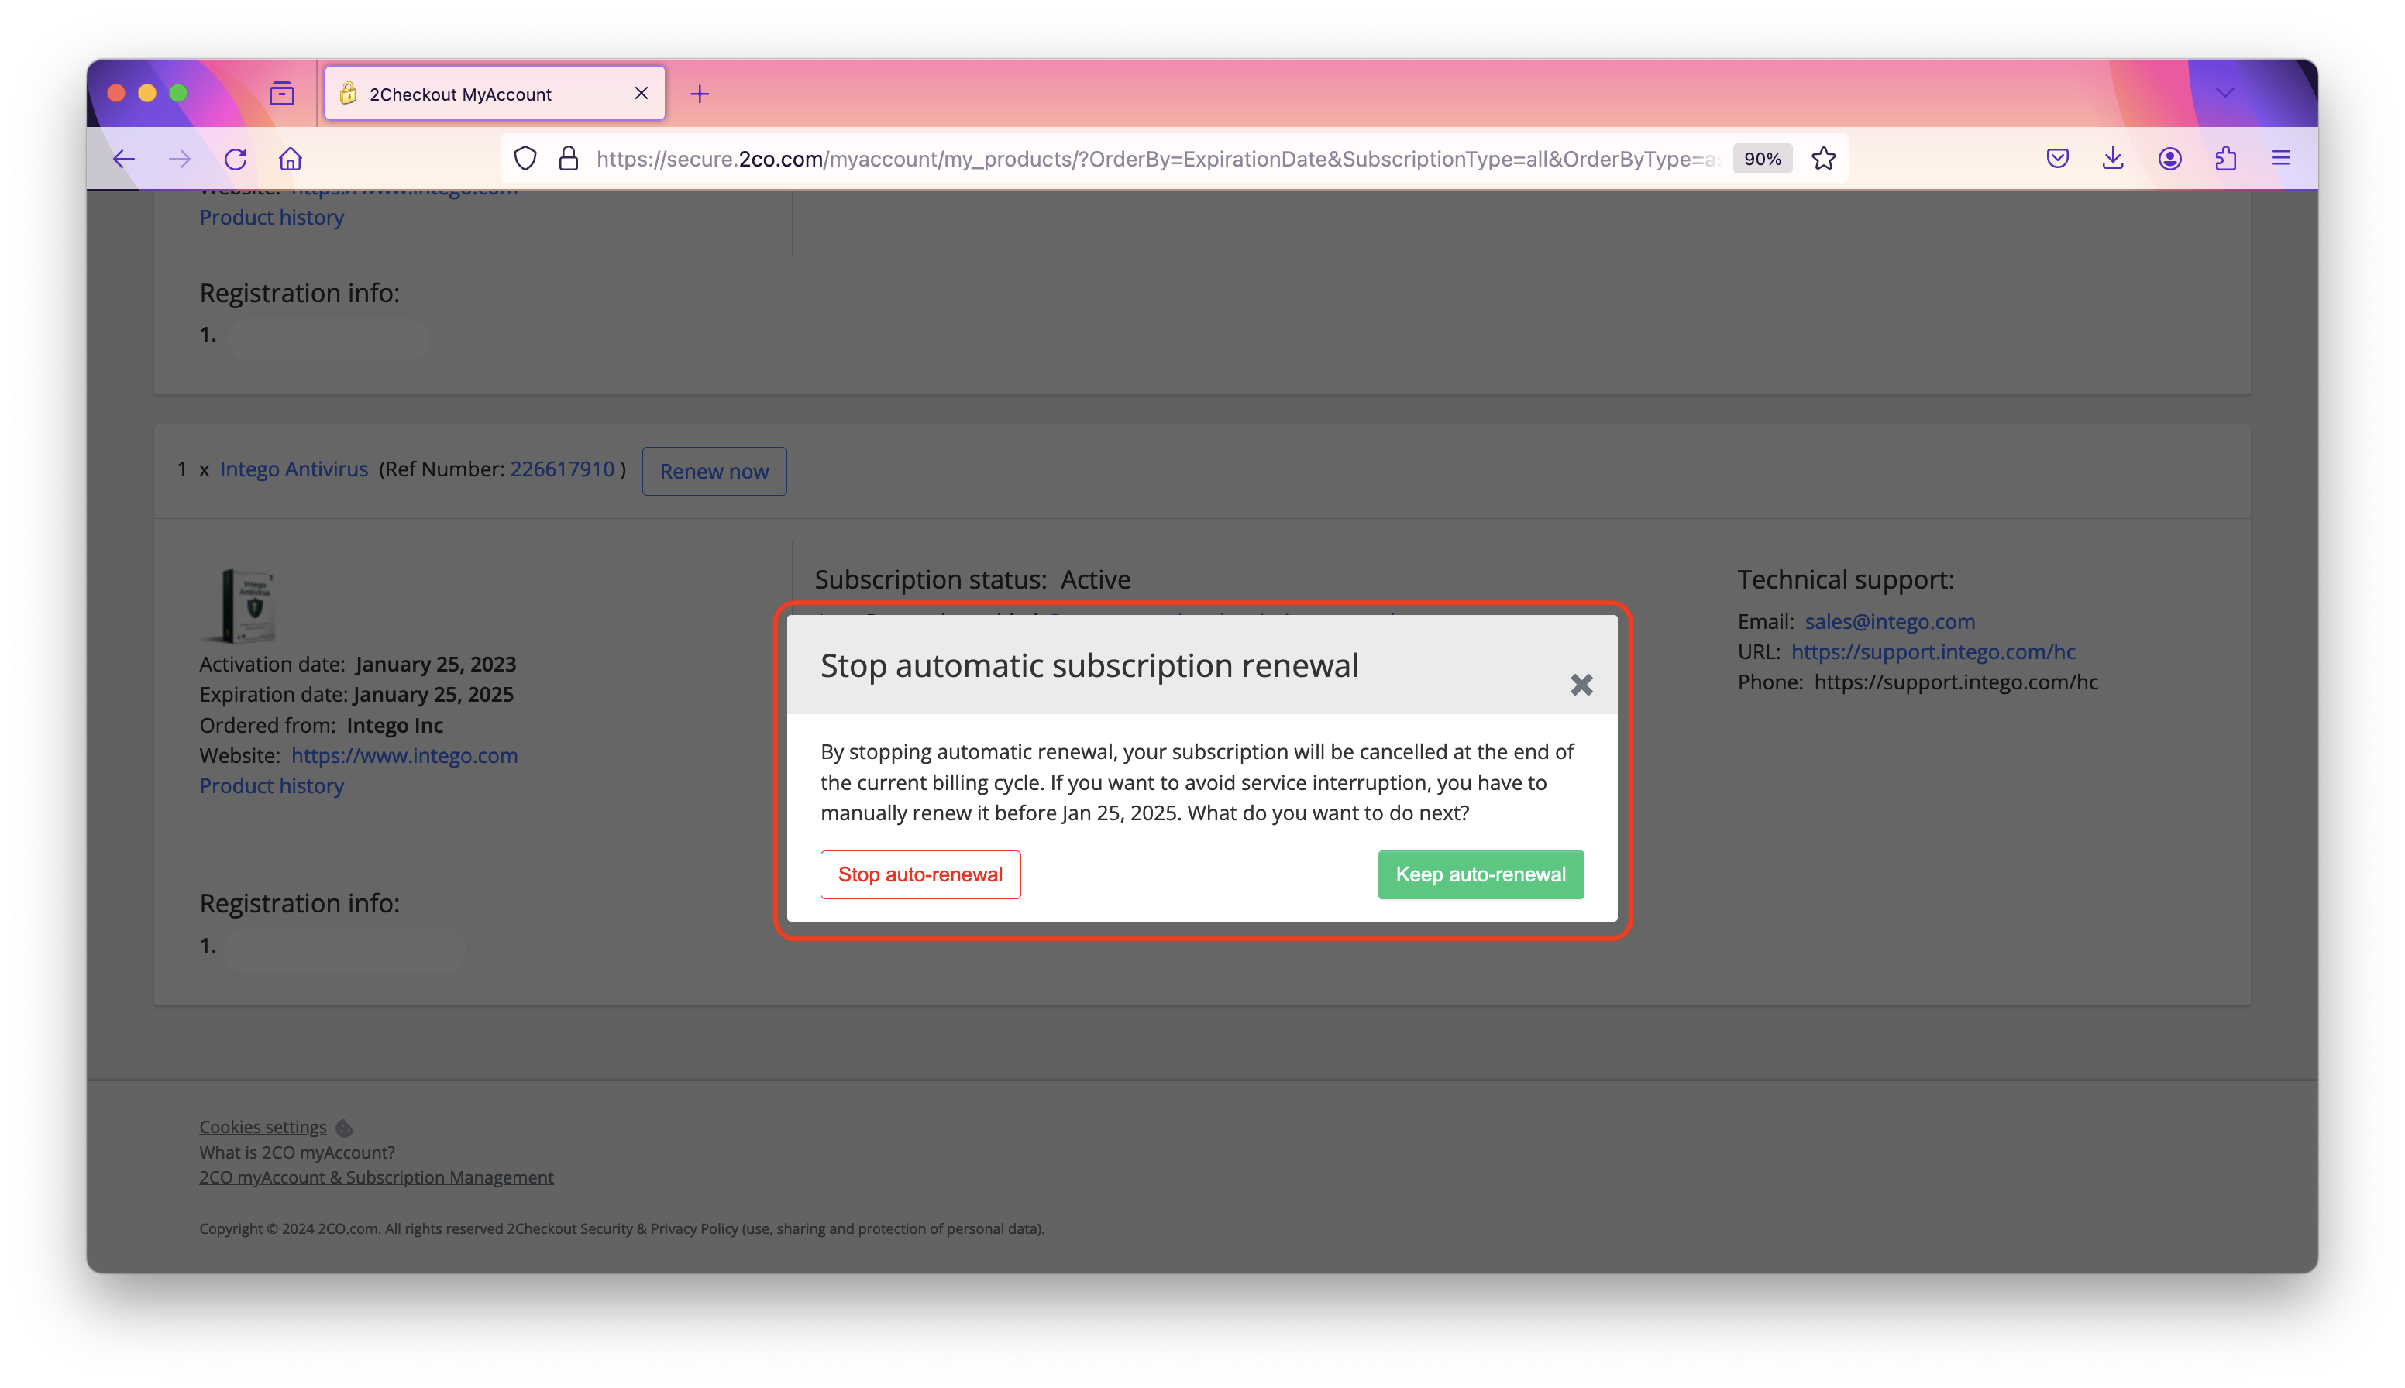Image resolution: width=2405 pixels, height=1388 pixels.
Task: Click the lower Registration info: heading
Action: click(x=299, y=903)
